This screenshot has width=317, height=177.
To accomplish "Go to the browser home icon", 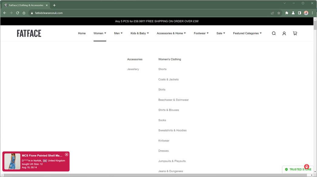I will [x=24, y=13].
